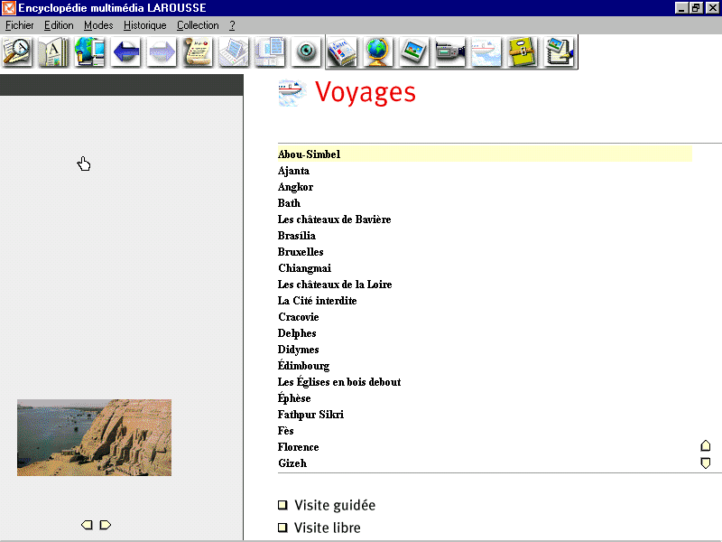Open the globe and computer internet icon
Image resolution: width=722 pixels, height=542 pixels.
pyautogui.click(x=89, y=51)
